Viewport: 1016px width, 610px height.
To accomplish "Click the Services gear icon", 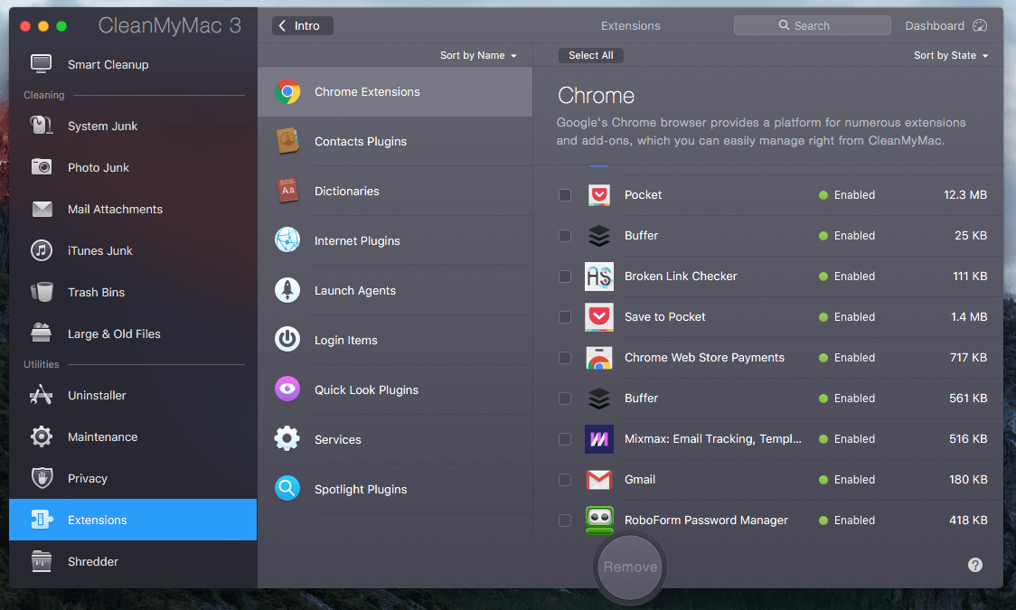I will point(287,439).
